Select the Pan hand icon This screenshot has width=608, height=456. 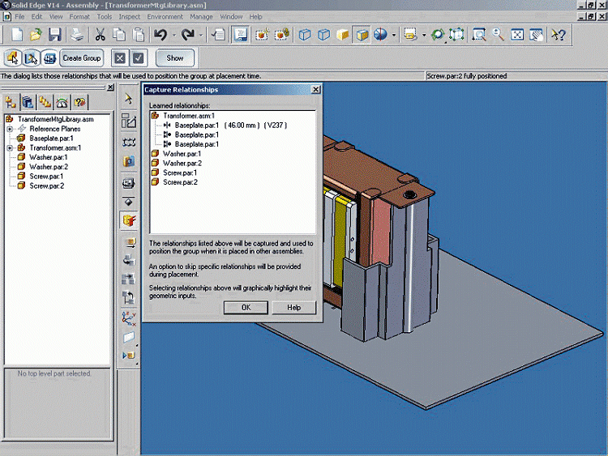tap(537, 35)
